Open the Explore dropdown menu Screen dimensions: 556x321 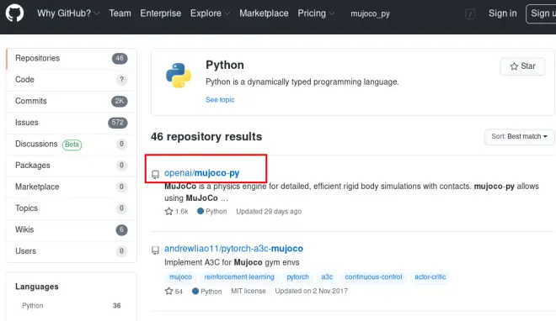click(x=210, y=13)
